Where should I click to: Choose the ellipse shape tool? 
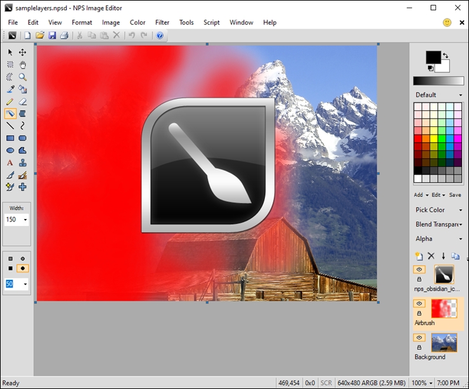coord(10,150)
